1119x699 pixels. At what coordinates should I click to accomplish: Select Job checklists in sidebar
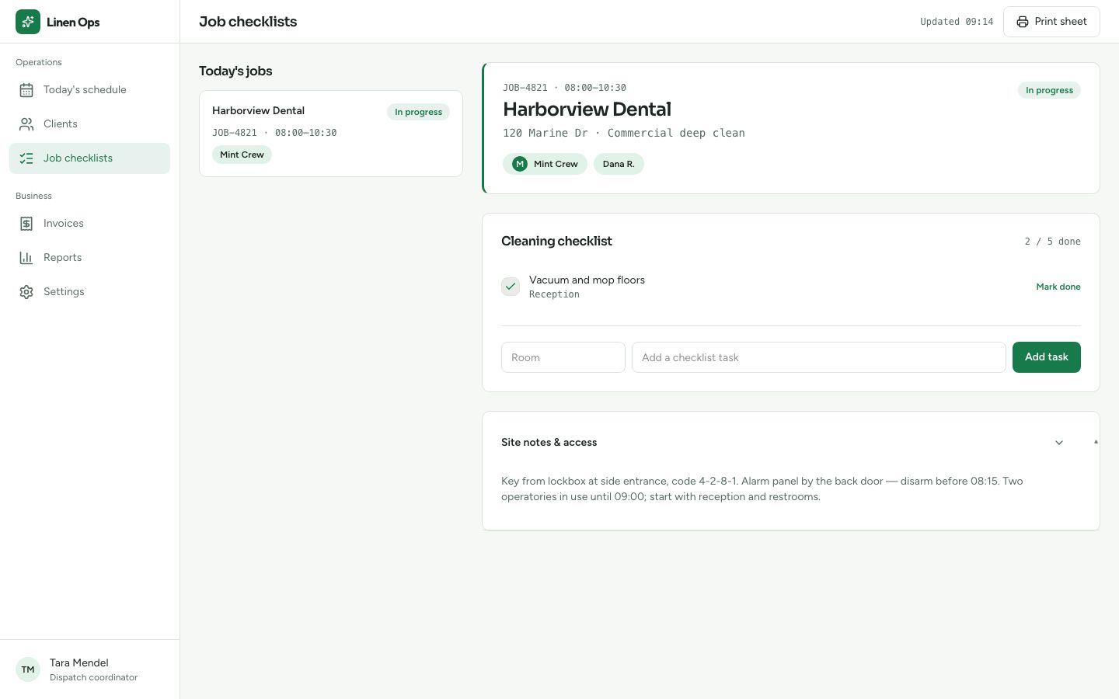tap(89, 158)
